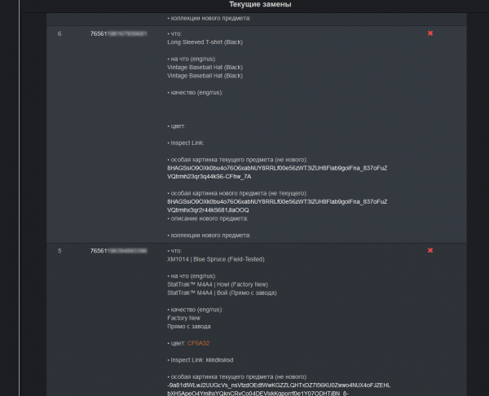Click the upper "Vintage Baseball Hat (Black)" line

point(205,67)
